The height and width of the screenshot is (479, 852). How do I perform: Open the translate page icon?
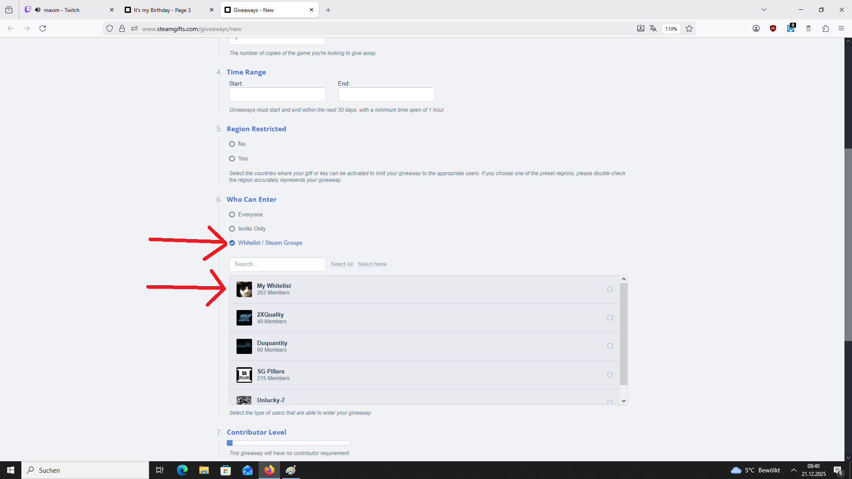coord(653,28)
